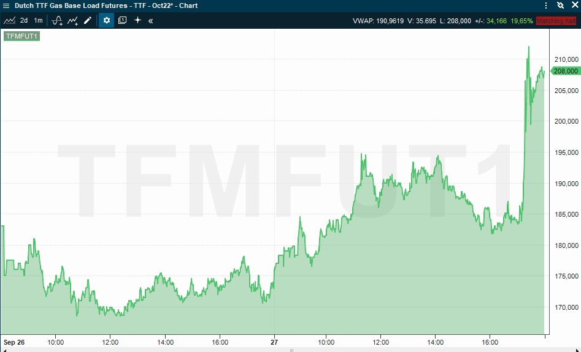The height and width of the screenshot is (352, 581).
Task: Select the 2d time range
Action: point(24,20)
